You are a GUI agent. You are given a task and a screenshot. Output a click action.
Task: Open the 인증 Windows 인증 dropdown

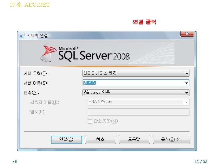136,93
